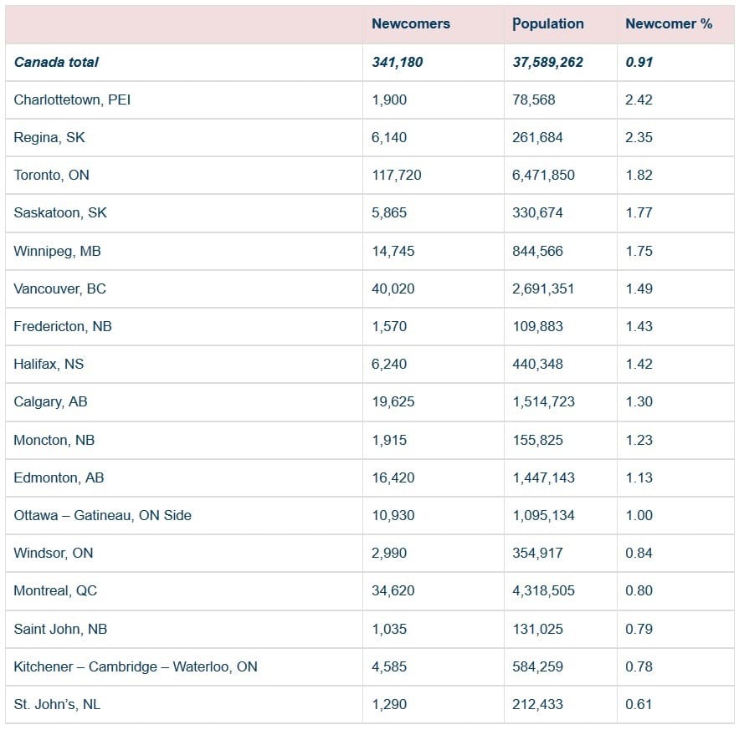
Task: Click Toronto newcomers value 117,720
Action: 396,175
